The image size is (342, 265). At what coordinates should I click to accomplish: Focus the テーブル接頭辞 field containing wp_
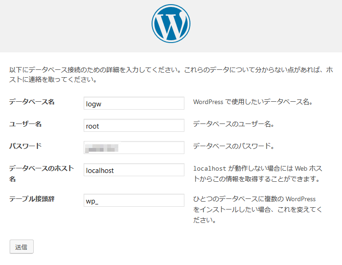[134, 201]
